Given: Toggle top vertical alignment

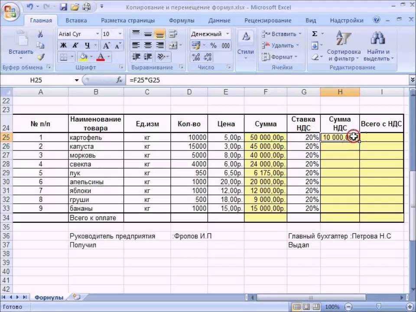Looking at the screenshot, I should point(136,34).
